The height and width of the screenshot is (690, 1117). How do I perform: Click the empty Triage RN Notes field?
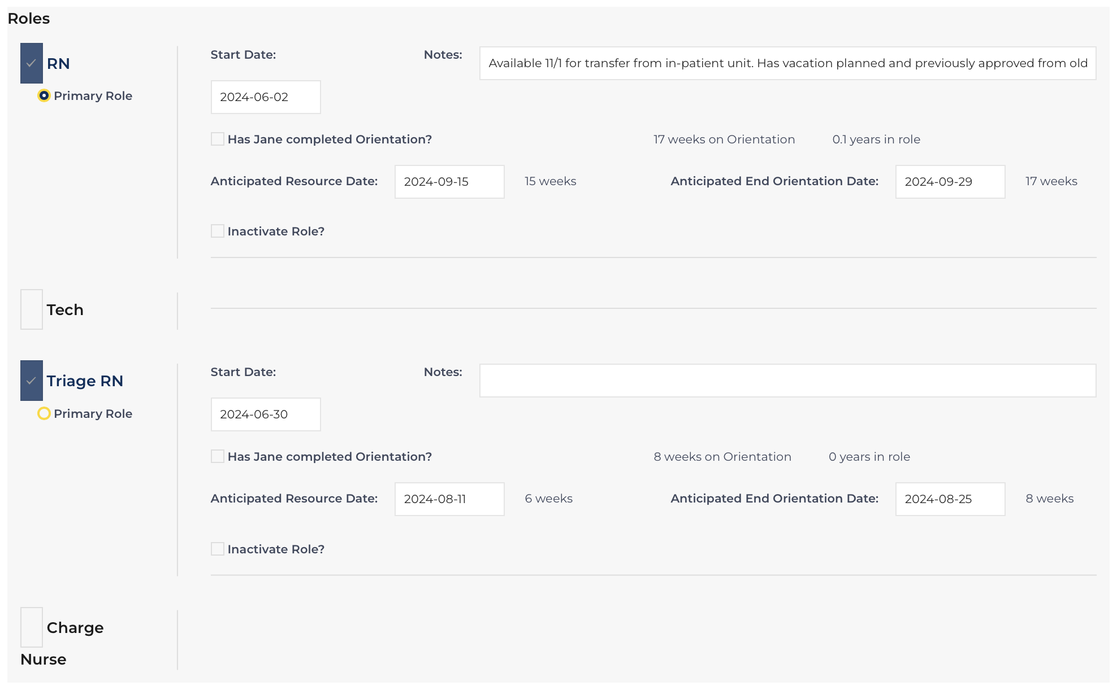tap(788, 381)
